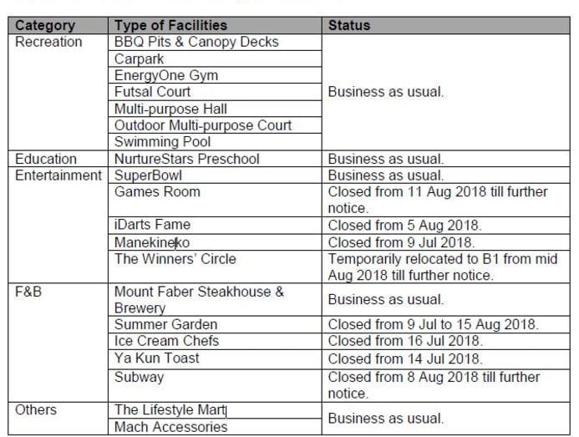Image resolution: width=579 pixels, height=437 pixels.
Task: Click Summer Garden's closed status text
Action: pos(433,324)
